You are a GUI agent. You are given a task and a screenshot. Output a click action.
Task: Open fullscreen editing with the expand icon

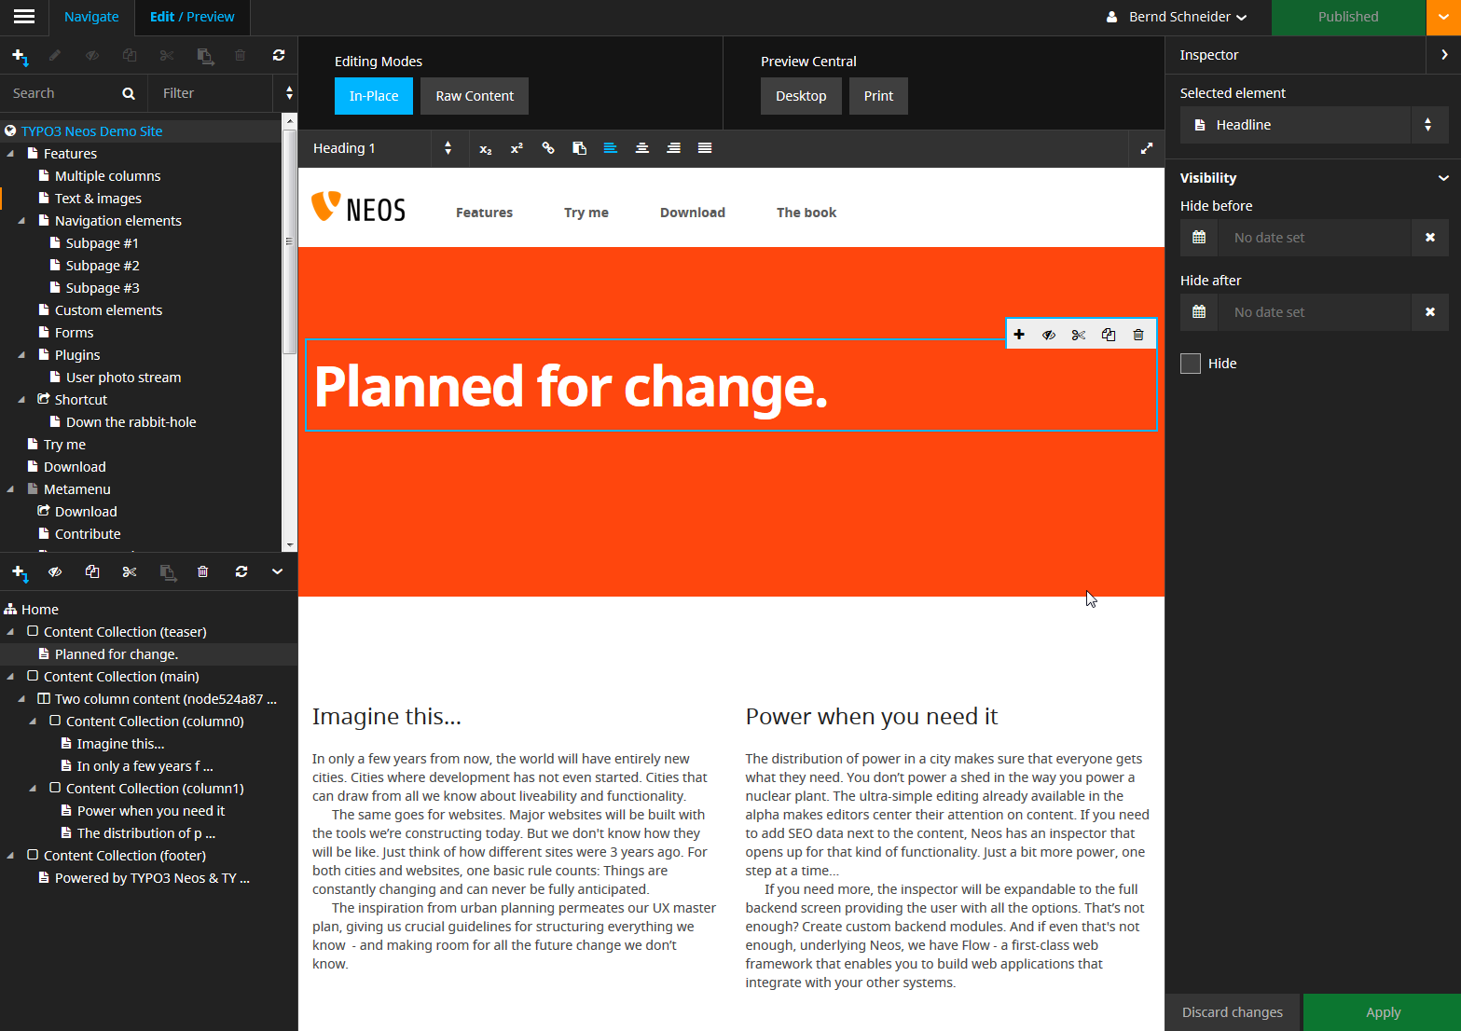pyautogui.click(x=1147, y=148)
